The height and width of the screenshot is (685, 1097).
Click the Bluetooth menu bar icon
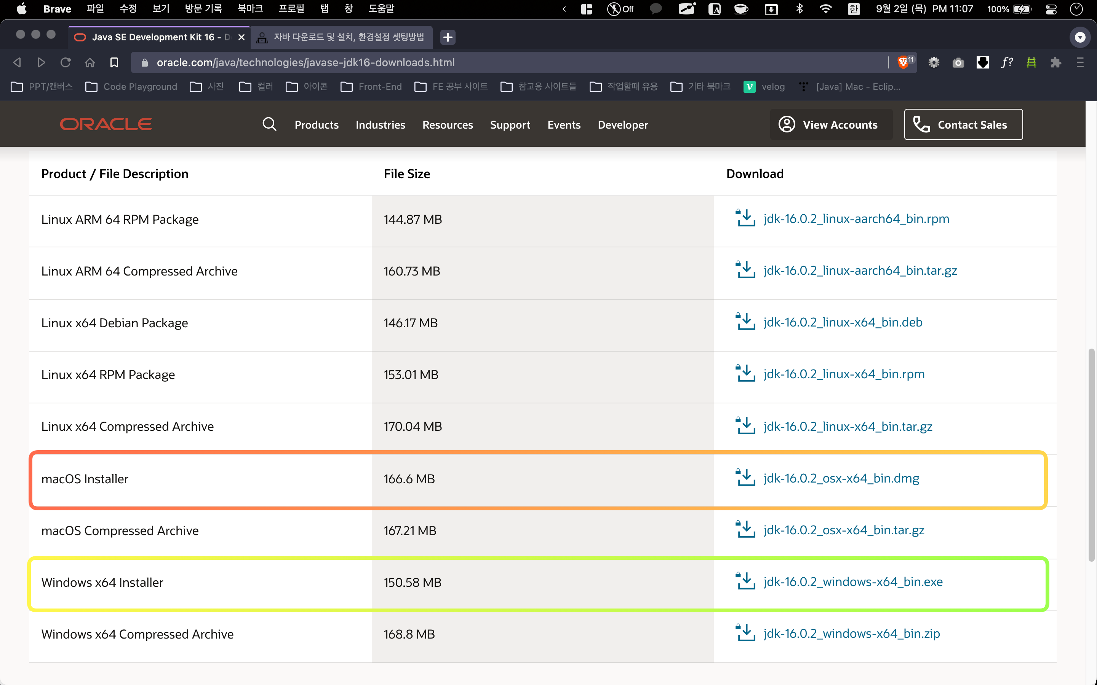click(x=800, y=9)
